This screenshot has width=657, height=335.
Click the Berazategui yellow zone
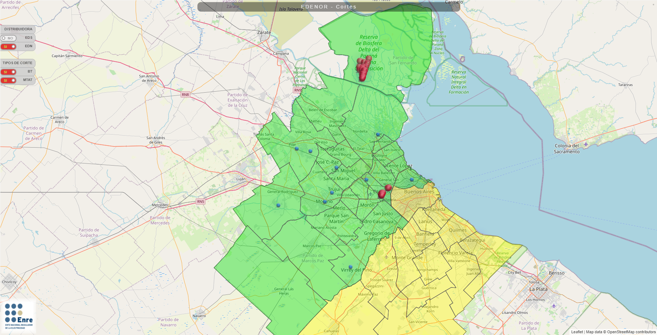coord(472,240)
